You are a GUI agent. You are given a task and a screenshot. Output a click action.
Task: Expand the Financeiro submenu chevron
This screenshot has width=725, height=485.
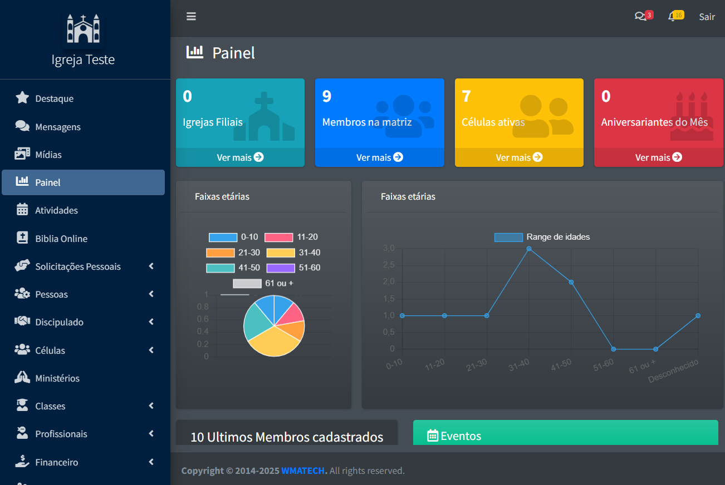[x=151, y=462]
